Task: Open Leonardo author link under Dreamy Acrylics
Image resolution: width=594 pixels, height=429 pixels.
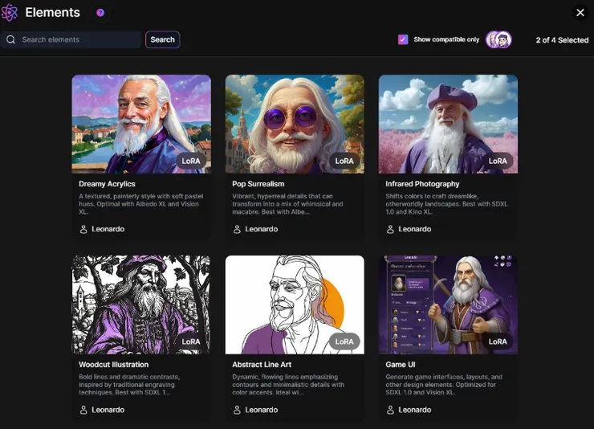Action: pos(108,229)
